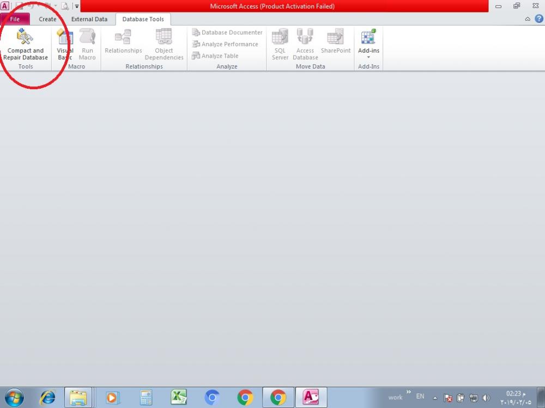Expand the work toolbar chevron
Screen dimensions: 545x408
click(409, 392)
